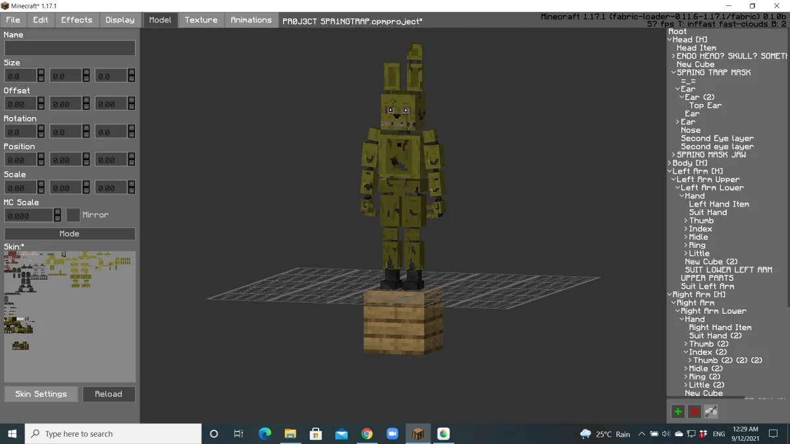Collapse the Left Arm [H] node
790x444 pixels.
click(670, 172)
